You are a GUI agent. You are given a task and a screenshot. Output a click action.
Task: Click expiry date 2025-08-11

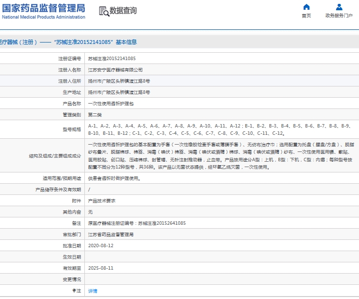(x=101, y=268)
